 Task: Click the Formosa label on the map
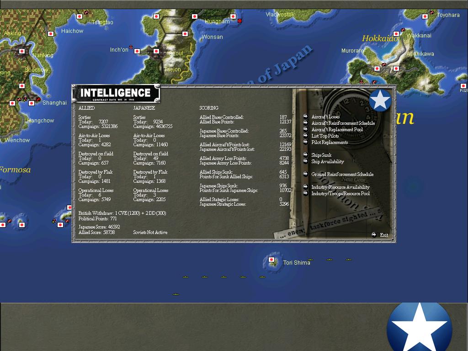[15, 170]
